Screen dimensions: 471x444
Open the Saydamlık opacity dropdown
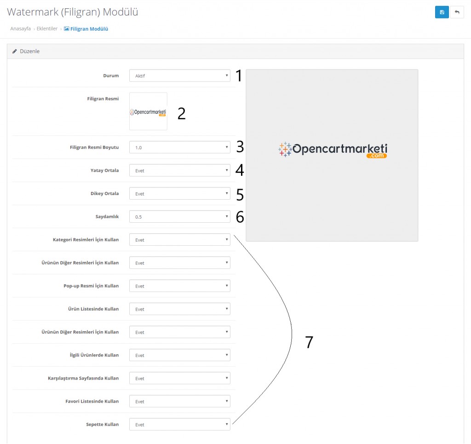pos(179,217)
